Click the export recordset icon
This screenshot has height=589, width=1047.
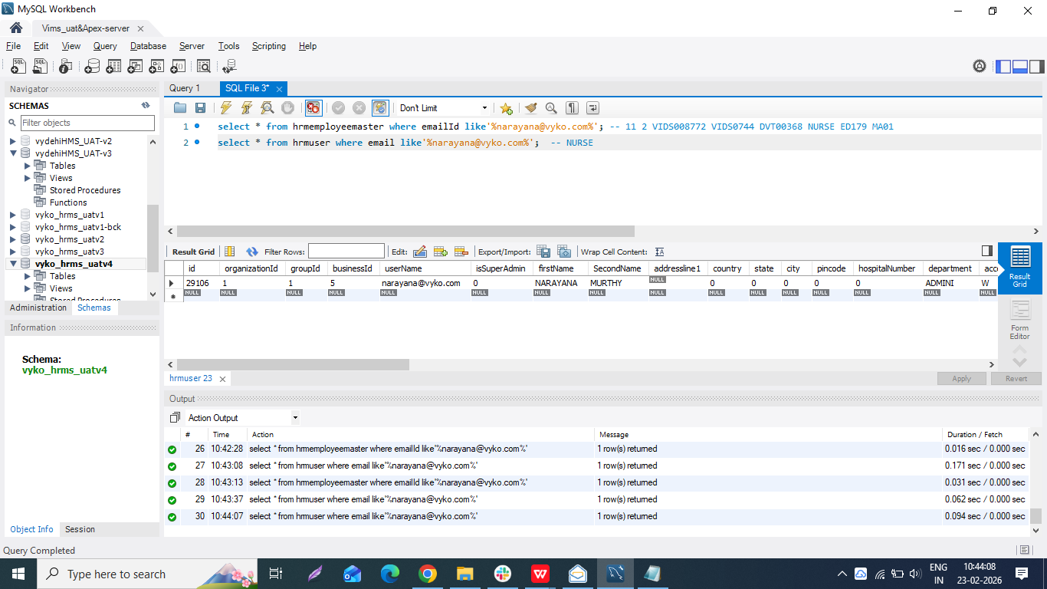[x=543, y=252]
